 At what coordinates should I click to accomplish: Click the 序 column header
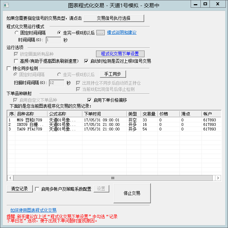pos(12,114)
